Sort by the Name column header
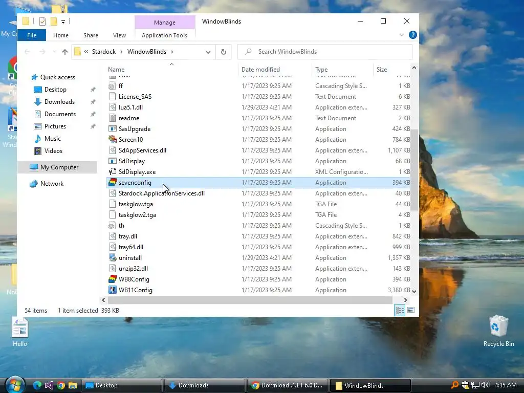 171,69
